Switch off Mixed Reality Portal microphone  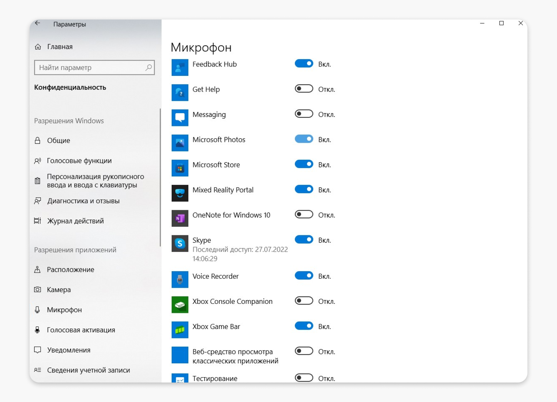pyautogui.click(x=304, y=189)
